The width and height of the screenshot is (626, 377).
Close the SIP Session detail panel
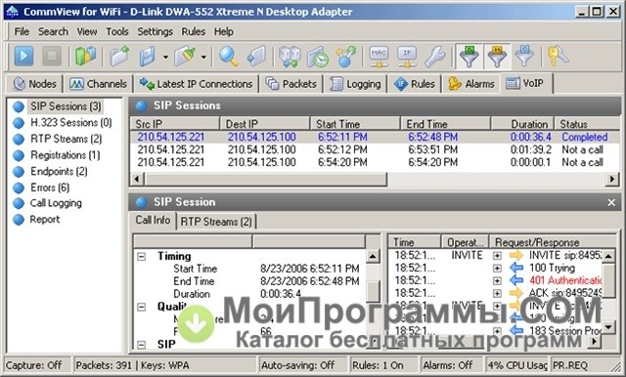coord(611,202)
